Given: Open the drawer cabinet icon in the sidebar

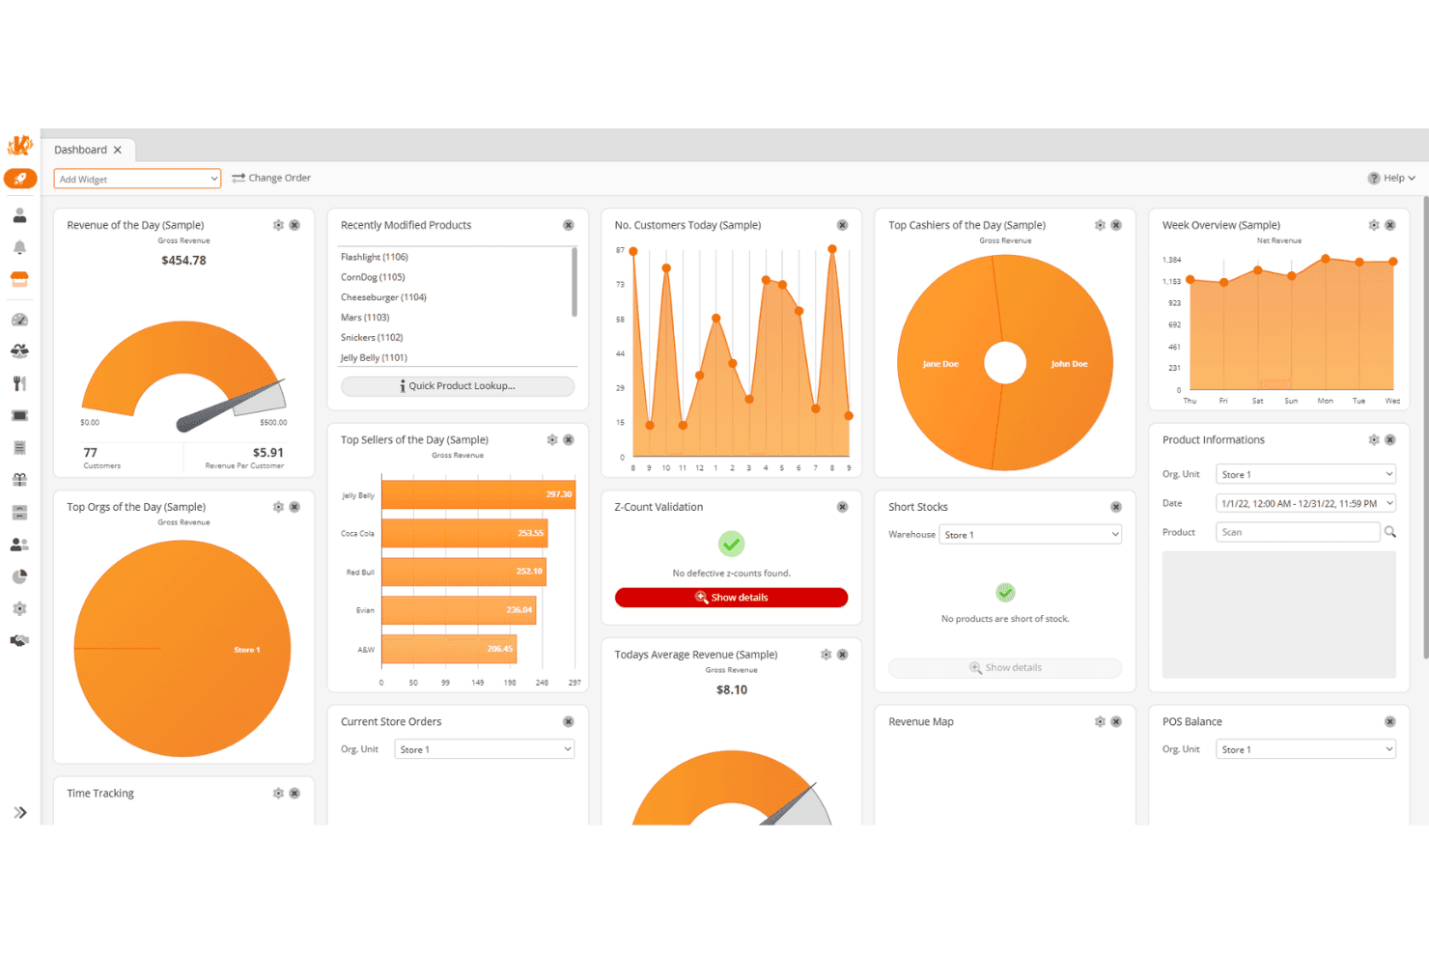Looking at the screenshot, I should 19,513.
